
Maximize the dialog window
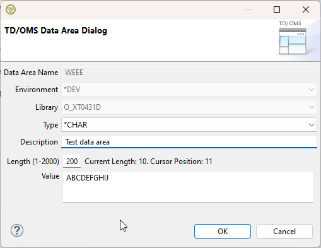(x=277, y=9)
